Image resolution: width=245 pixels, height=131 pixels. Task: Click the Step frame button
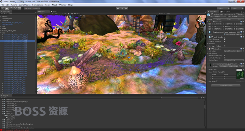click(x=126, y=9)
